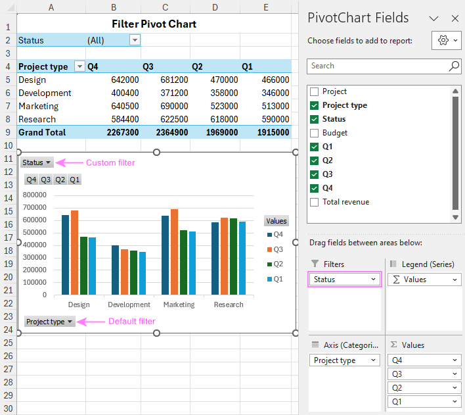Click the Design Q4 dark blue bar
The height and width of the screenshot is (415, 465).
click(65, 255)
